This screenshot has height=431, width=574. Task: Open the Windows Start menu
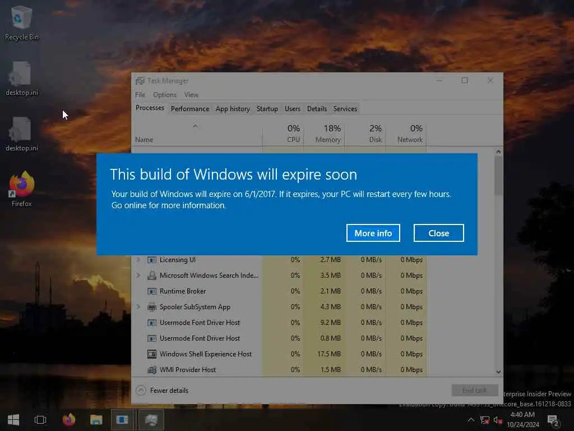[x=13, y=420]
